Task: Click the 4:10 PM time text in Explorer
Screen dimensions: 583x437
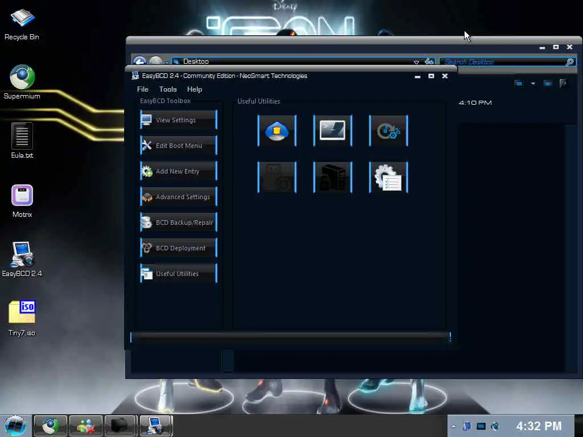Action: point(475,102)
